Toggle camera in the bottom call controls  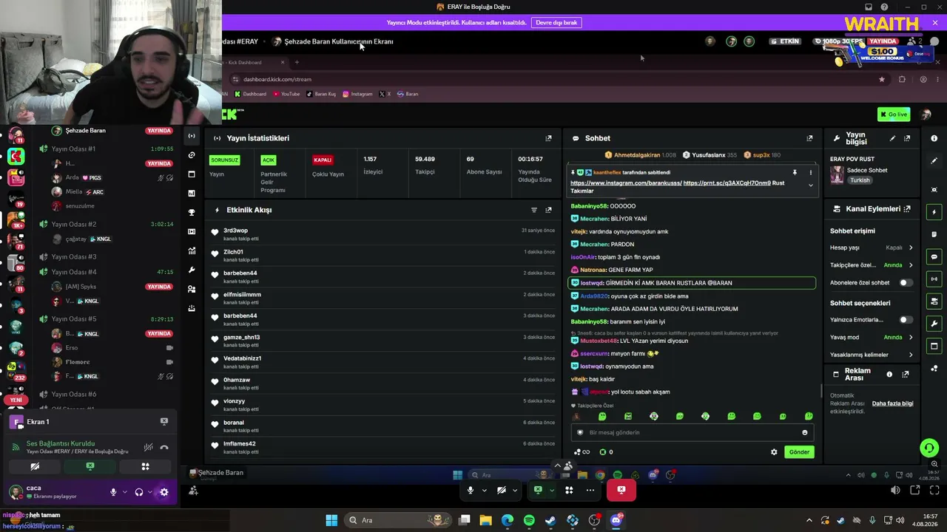tap(502, 490)
